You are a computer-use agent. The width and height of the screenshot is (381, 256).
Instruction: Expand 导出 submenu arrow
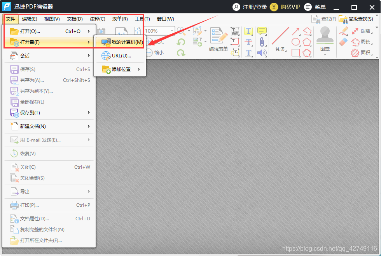89,192
